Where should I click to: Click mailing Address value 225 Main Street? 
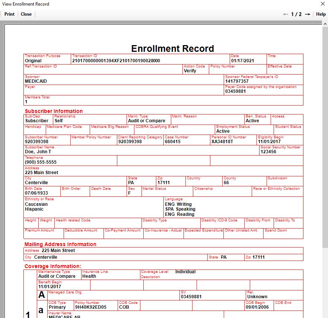58,251
